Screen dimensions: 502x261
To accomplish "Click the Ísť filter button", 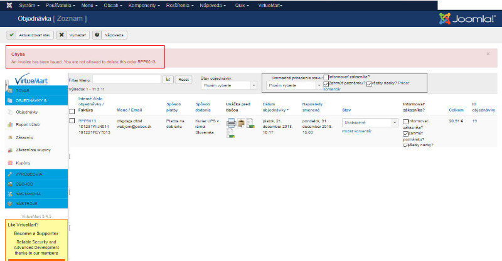I will click(x=168, y=79).
